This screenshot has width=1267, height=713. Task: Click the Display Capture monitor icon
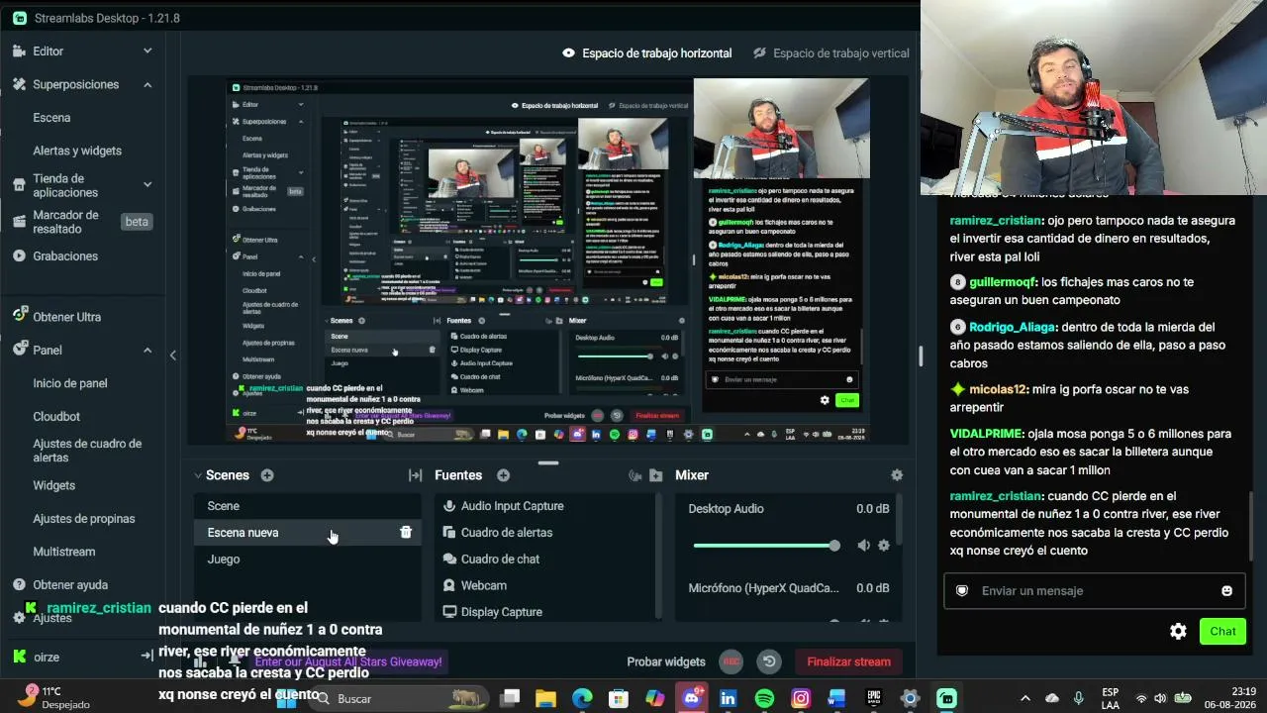tap(449, 612)
